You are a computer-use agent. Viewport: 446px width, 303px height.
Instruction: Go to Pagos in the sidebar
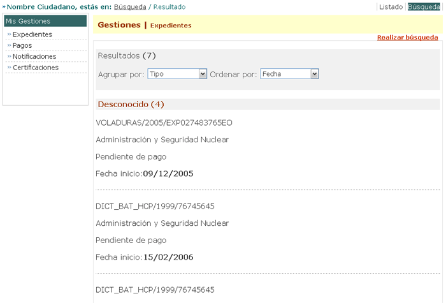(x=22, y=45)
